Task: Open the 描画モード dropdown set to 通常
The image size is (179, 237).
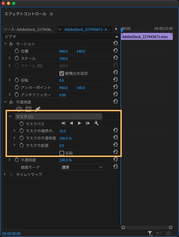Action: (x=82, y=167)
